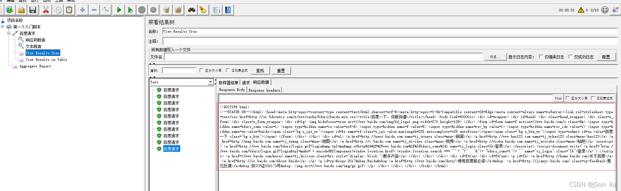Click the 项目名称 label atop the tree
The width and height of the screenshot is (621, 191).
click(15, 20)
